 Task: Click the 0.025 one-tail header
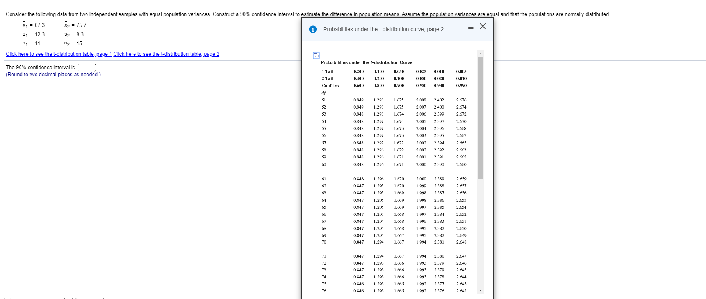point(421,71)
